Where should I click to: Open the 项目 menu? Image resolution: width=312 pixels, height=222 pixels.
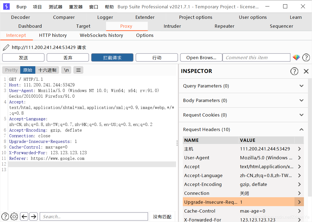click(x=37, y=7)
